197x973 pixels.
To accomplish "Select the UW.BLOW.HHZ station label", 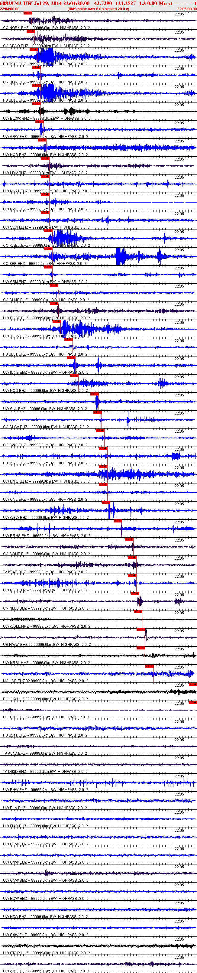I will point(16,119).
